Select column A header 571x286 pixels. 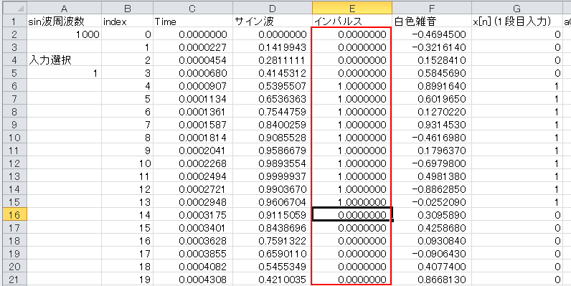click(x=64, y=8)
